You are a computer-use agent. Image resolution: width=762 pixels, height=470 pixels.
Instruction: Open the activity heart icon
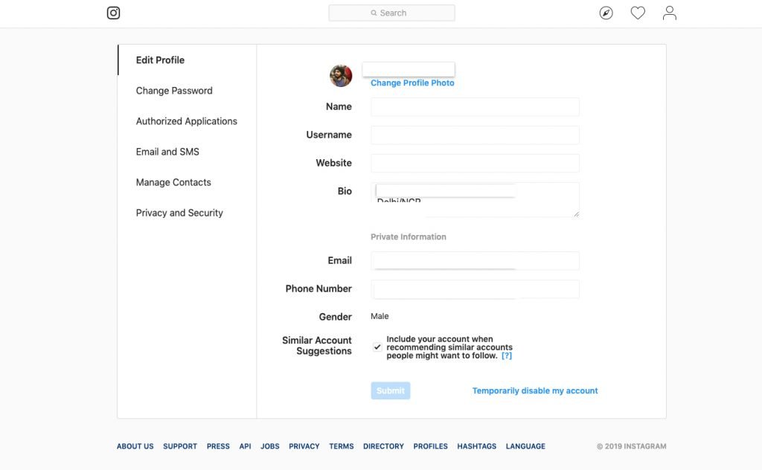(638, 13)
